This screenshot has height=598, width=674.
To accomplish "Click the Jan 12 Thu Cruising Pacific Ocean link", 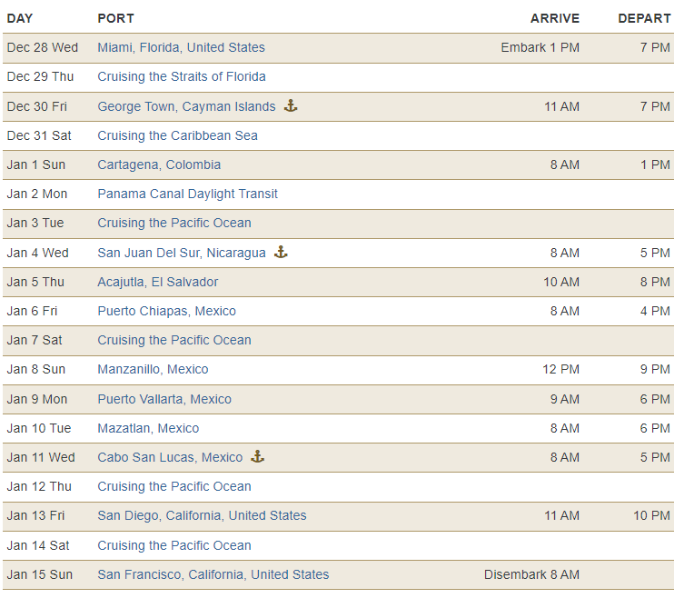I will (x=174, y=486).
